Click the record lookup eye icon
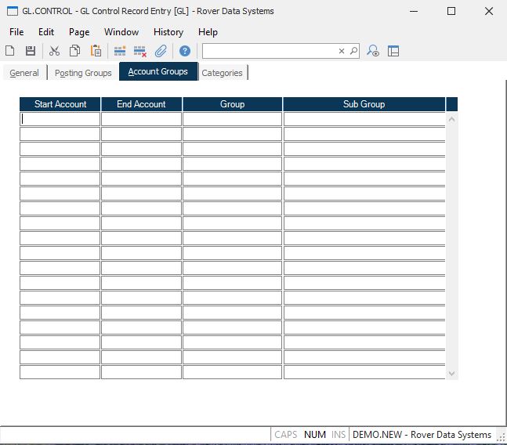The width and height of the screenshot is (507, 445). (x=374, y=51)
